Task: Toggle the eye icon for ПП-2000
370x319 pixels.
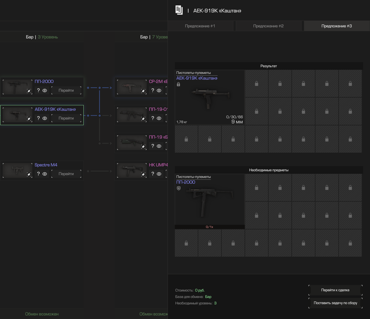Action: coord(45,90)
